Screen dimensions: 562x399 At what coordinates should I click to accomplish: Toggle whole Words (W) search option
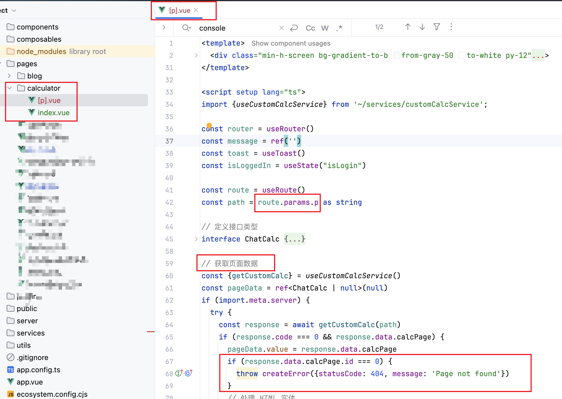325,28
